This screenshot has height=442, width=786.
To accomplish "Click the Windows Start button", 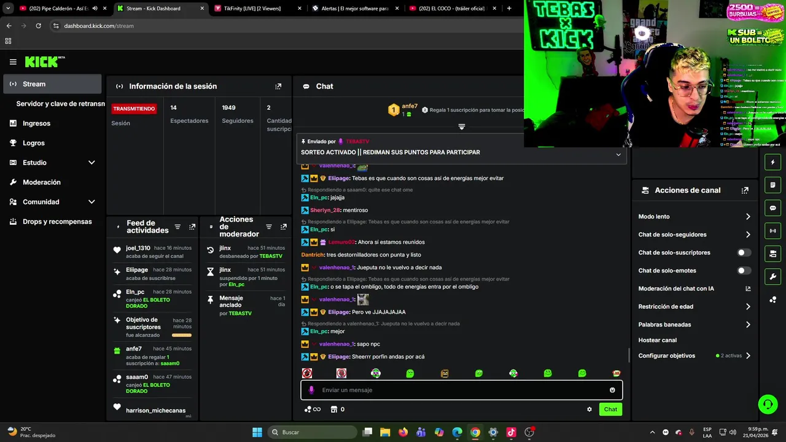I will click(x=257, y=432).
